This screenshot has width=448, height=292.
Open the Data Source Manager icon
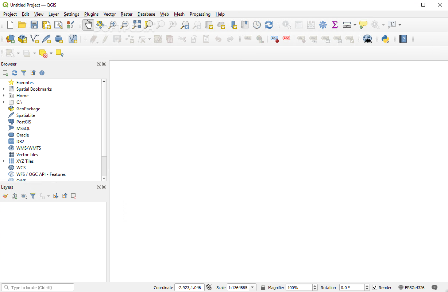[x=10, y=39]
